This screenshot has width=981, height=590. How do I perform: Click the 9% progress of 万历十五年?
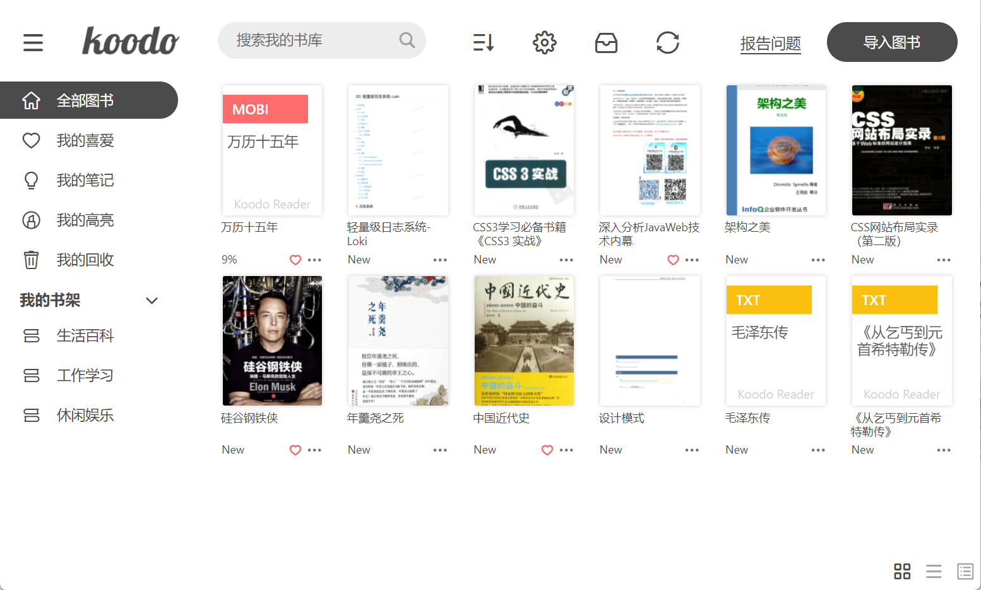click(229, 260)
